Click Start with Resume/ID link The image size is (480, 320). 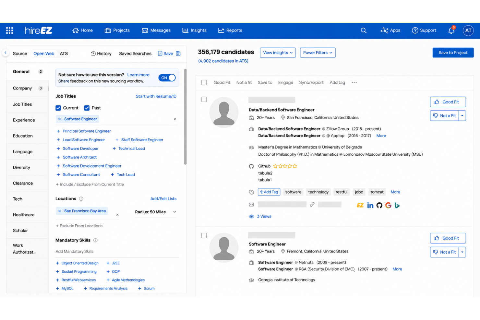pyautogui.click(x=156, y=97)
